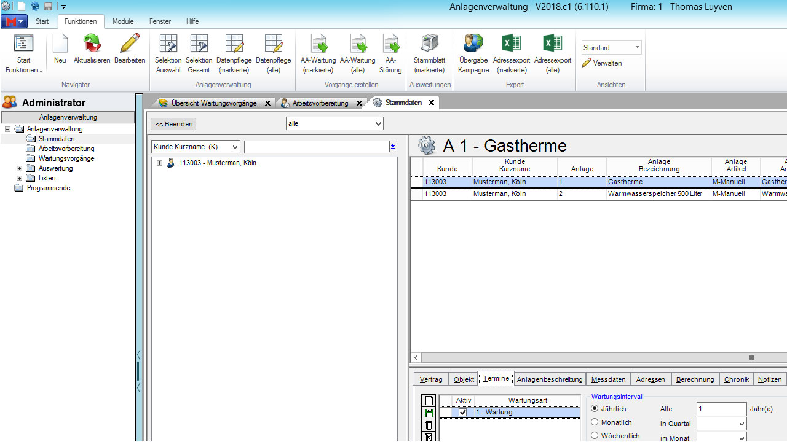787x442 pixels.
Task: Click the Bearbeiten pencil icon
Action: click(130, 44)
